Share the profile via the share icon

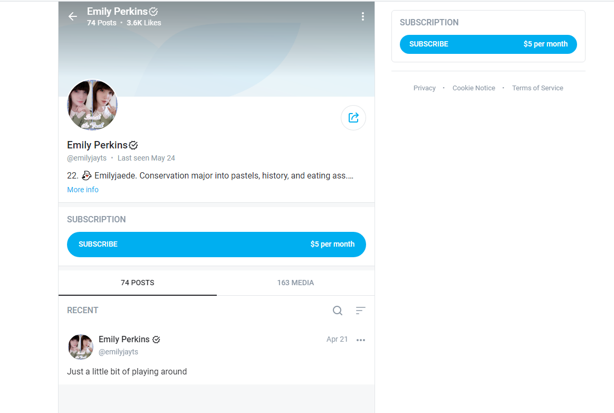(353, 118)
